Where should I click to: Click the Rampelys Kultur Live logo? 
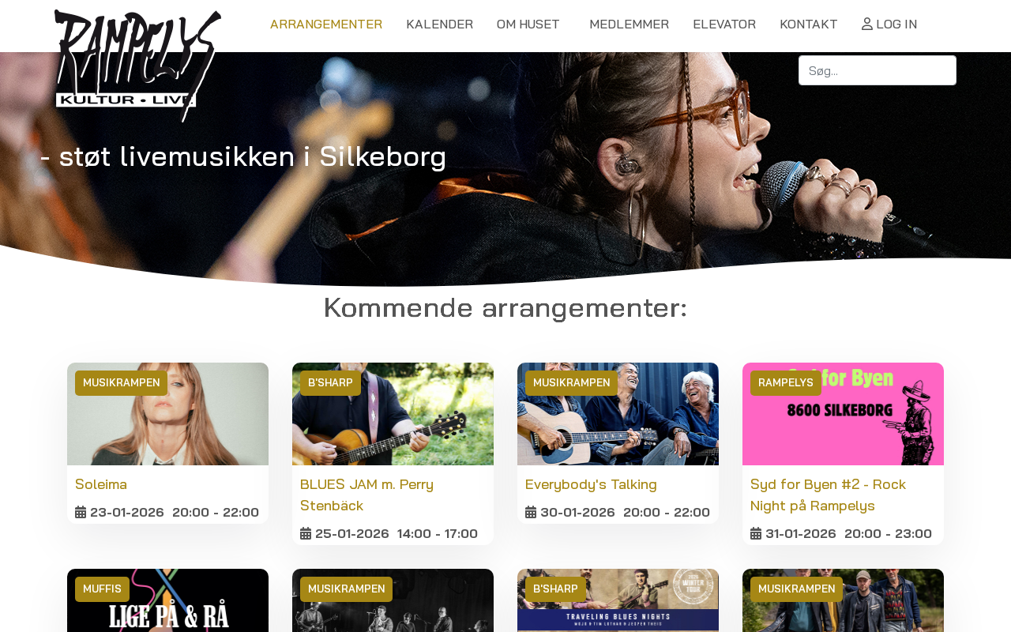point(137,66)
